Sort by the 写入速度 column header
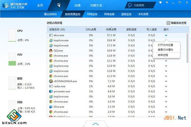Viewport: 191px width, 127px height. (152, 30)
